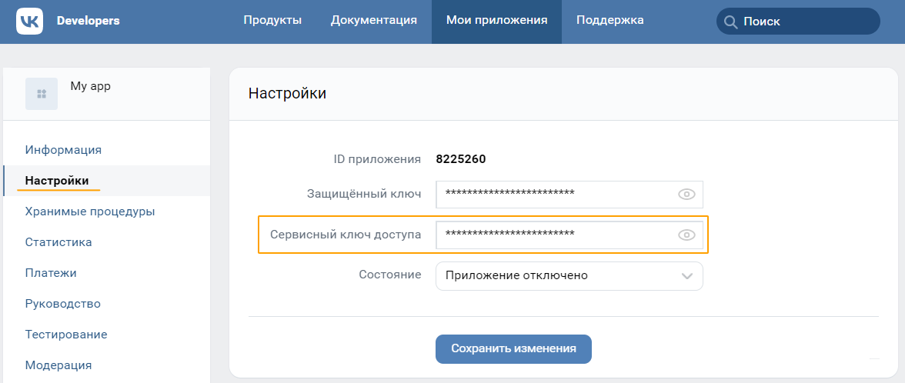The image size is (905, 383).
Task: Go to Статистика section
Action: coord(58,242)
